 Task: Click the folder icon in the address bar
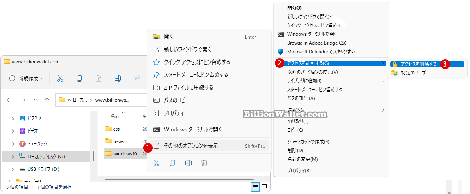pos(62,100)
